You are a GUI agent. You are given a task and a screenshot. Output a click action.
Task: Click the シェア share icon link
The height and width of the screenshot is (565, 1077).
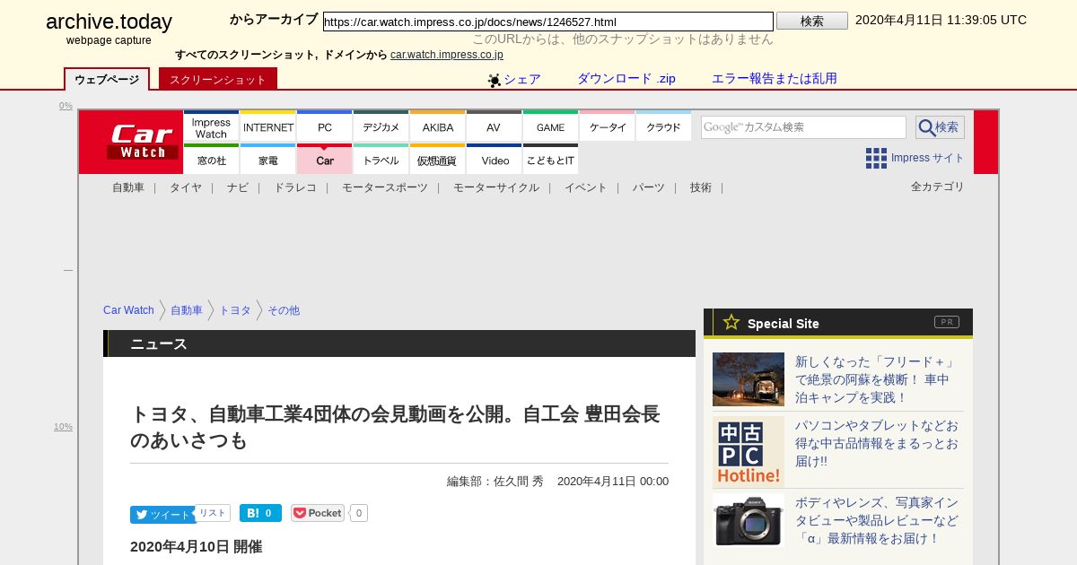click(x=514, y=79)
